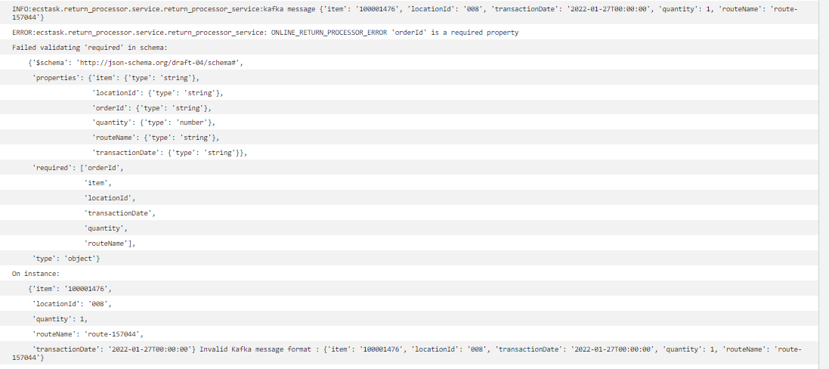The height and width of the screenshot is (369, 829).
Task: Click the 'routeName'] entry ending the required list
Action: pyautogui.click(x=410, y=243)
